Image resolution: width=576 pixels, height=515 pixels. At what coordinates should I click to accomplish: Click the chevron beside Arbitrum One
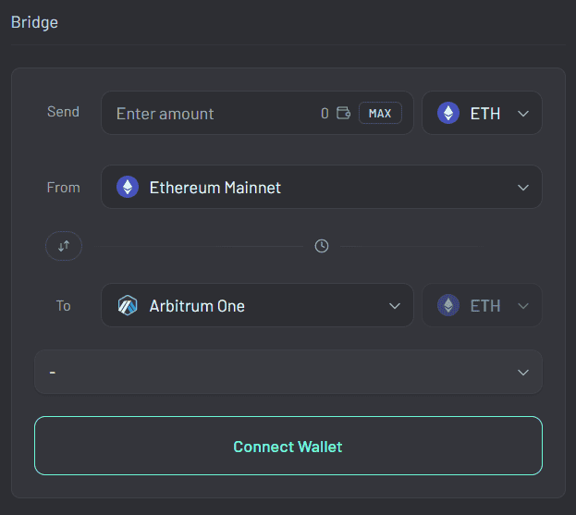pyautogui.click(x=395, y=306)
